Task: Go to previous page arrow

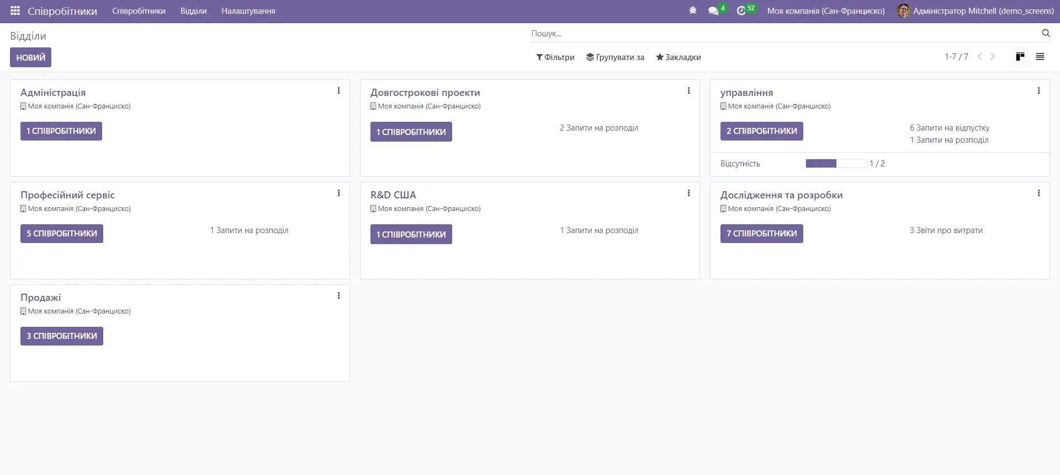Action: tap(979, 57)
